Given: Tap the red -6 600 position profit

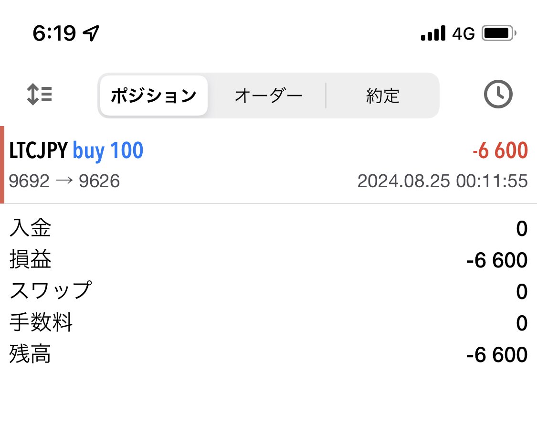Looking at the screenshot, I should pyautogui.click(x=500, y=150).
